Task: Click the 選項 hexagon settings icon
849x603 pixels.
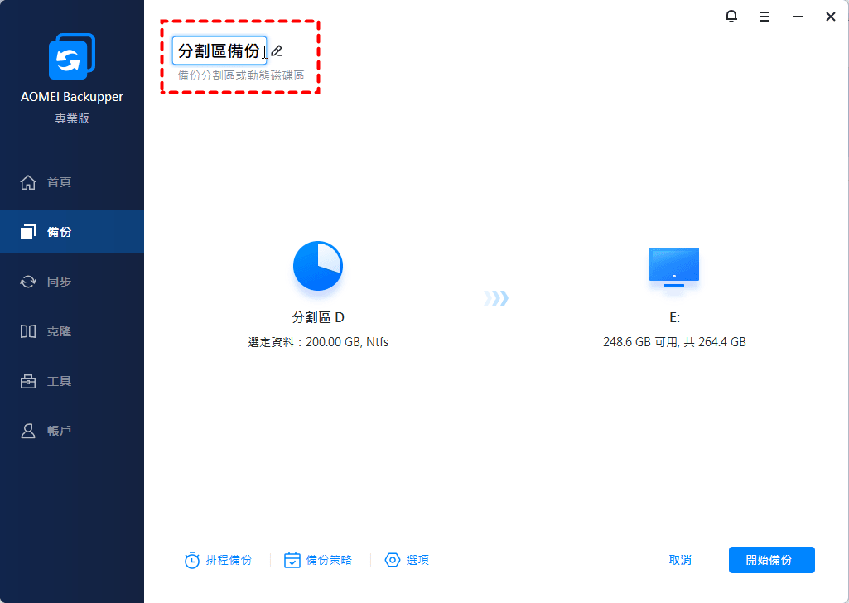Action: pos(393,560)
